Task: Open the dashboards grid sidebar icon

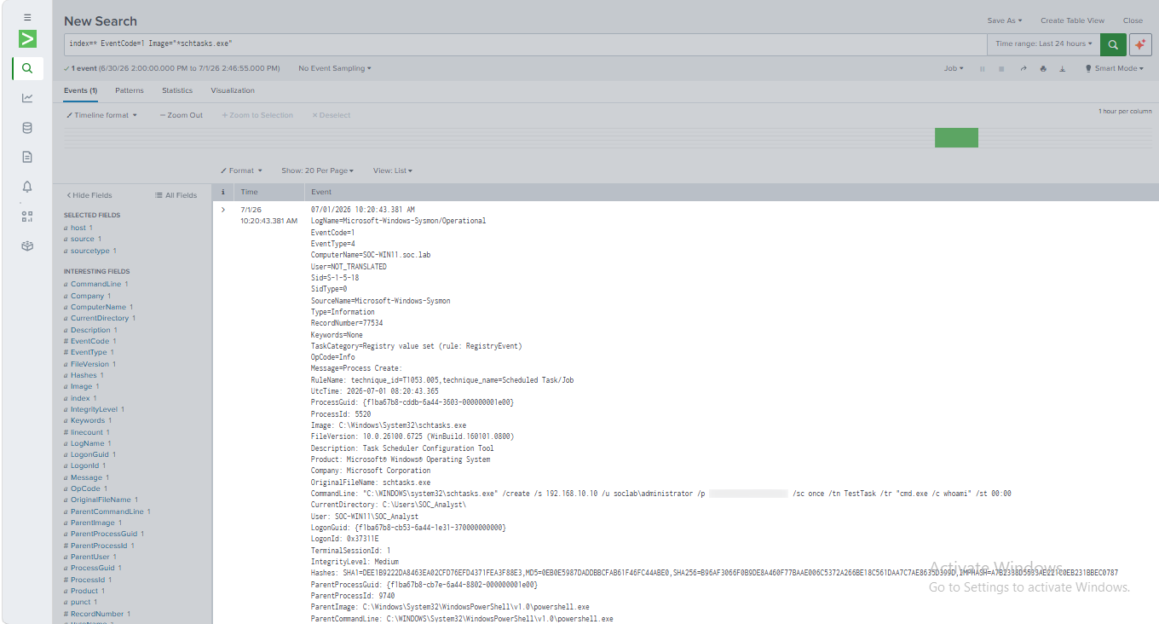Action: (27, 217)
